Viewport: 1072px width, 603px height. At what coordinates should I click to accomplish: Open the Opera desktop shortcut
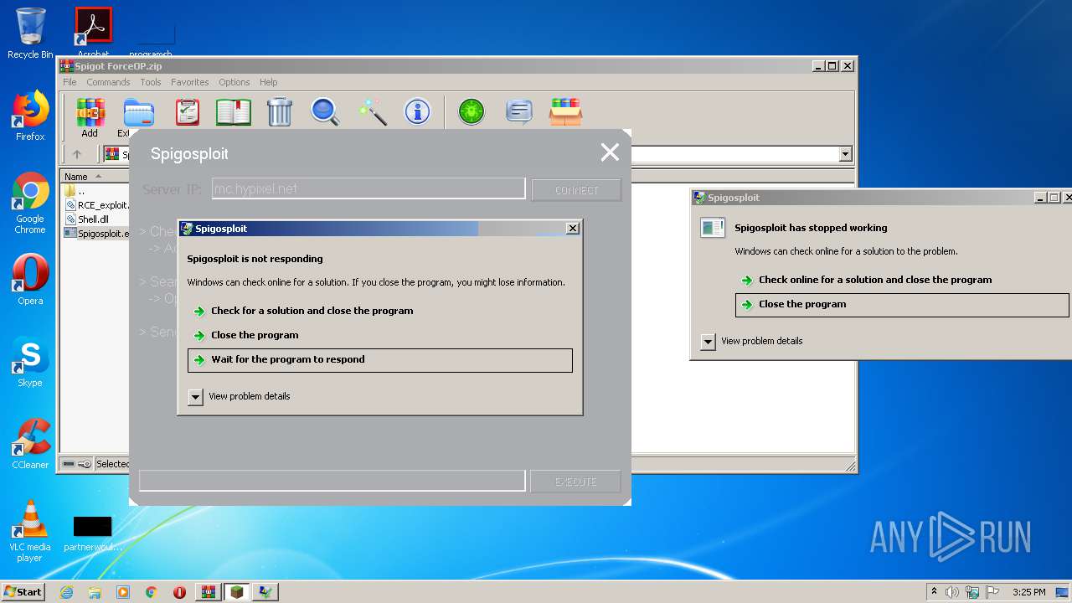pyautogui.click(x=30, y=280)
